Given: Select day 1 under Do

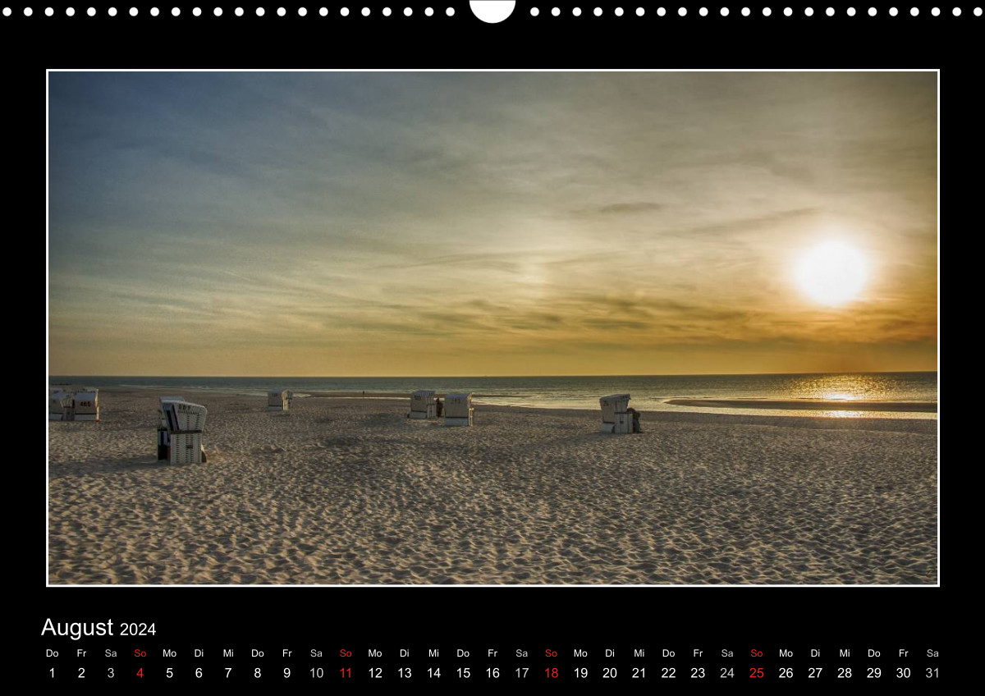Looking at the screenshot, I should coord(52,673).
